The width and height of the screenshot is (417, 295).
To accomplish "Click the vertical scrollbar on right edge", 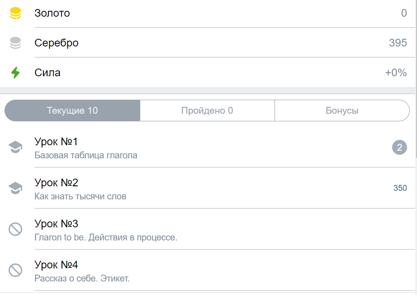I will [x=416, y=79].
